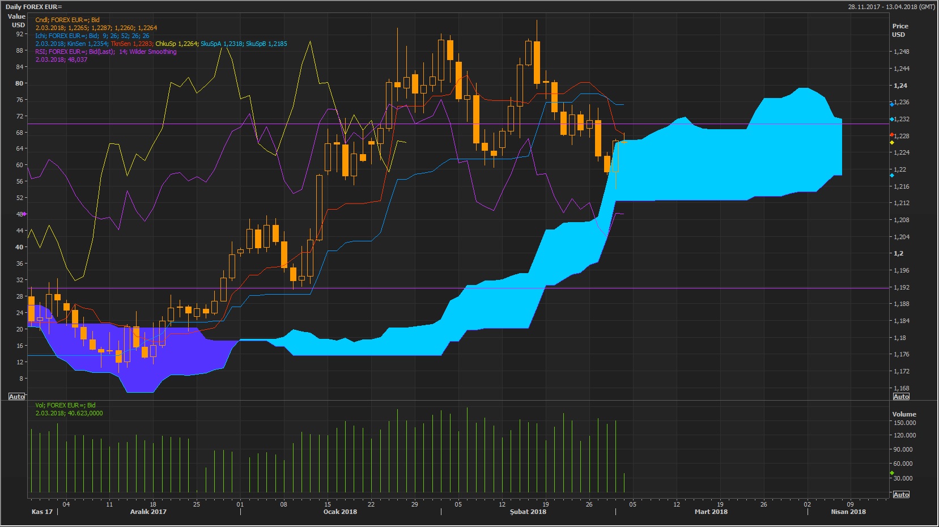This screenshot has height=527, width=939.
Task: Click the 92 label on the left axis
Action: (20, 34)
